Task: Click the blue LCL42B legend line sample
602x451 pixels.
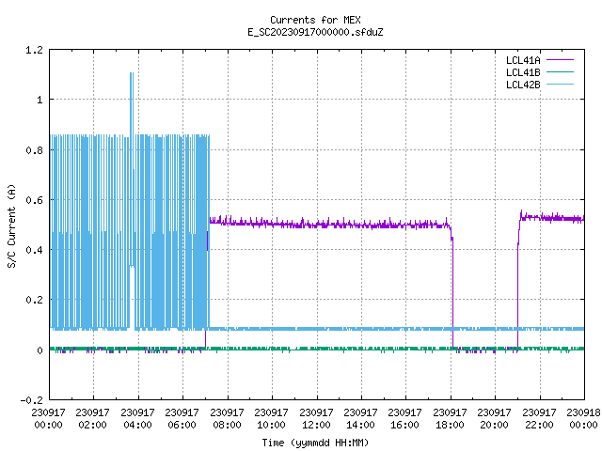Action: [x=560, y=84]
